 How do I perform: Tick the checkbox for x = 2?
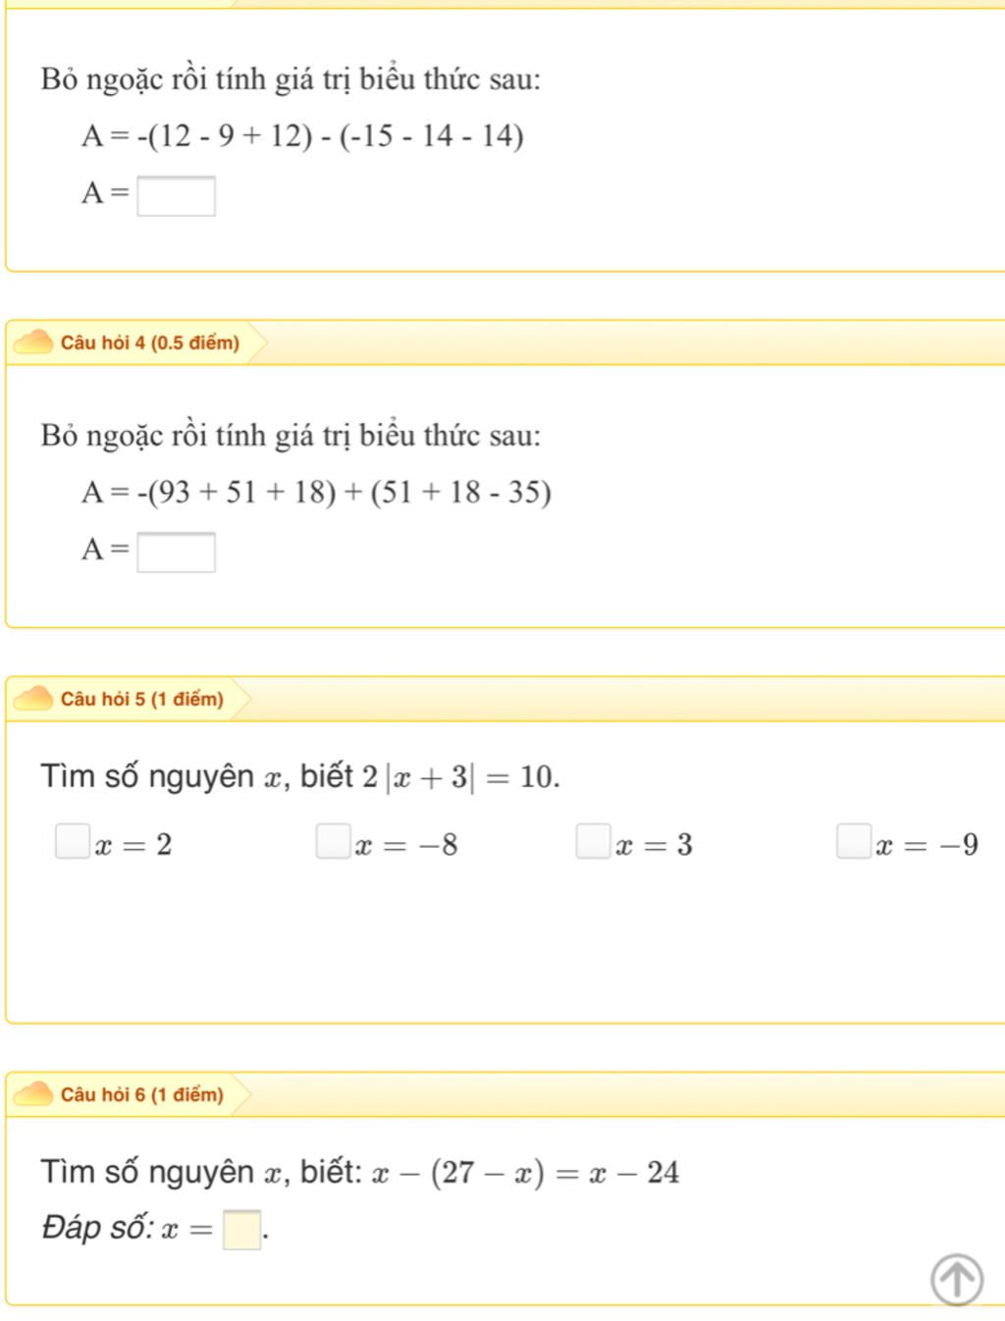[x=72, y=842]
